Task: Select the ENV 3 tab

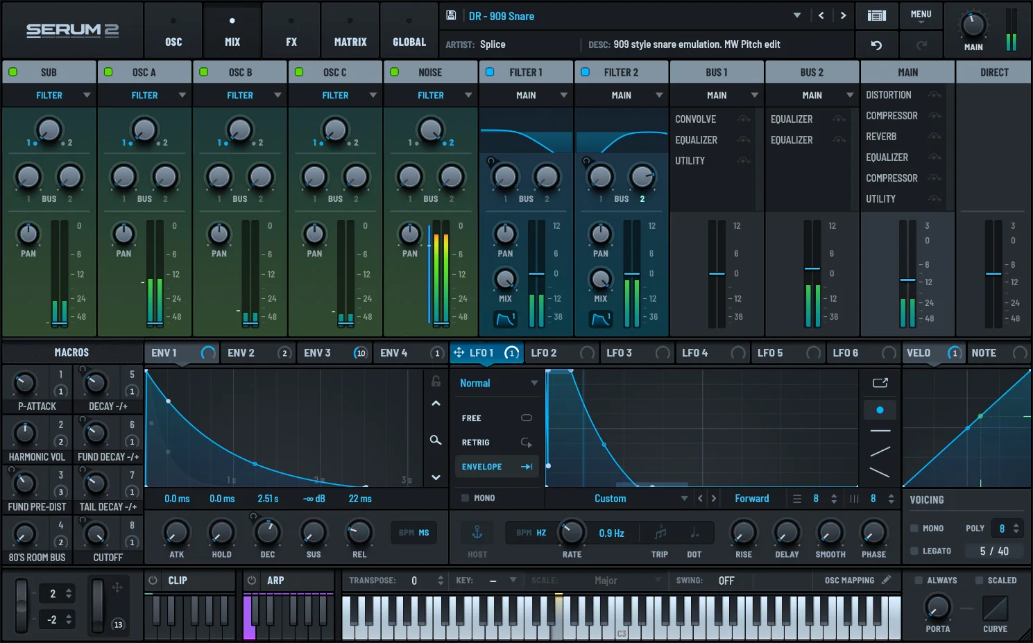Action: [335, 352]
